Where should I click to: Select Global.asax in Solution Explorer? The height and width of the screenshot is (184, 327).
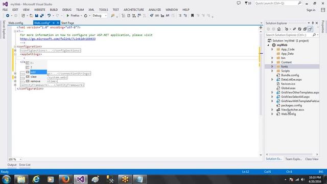(x=288, y=88)
